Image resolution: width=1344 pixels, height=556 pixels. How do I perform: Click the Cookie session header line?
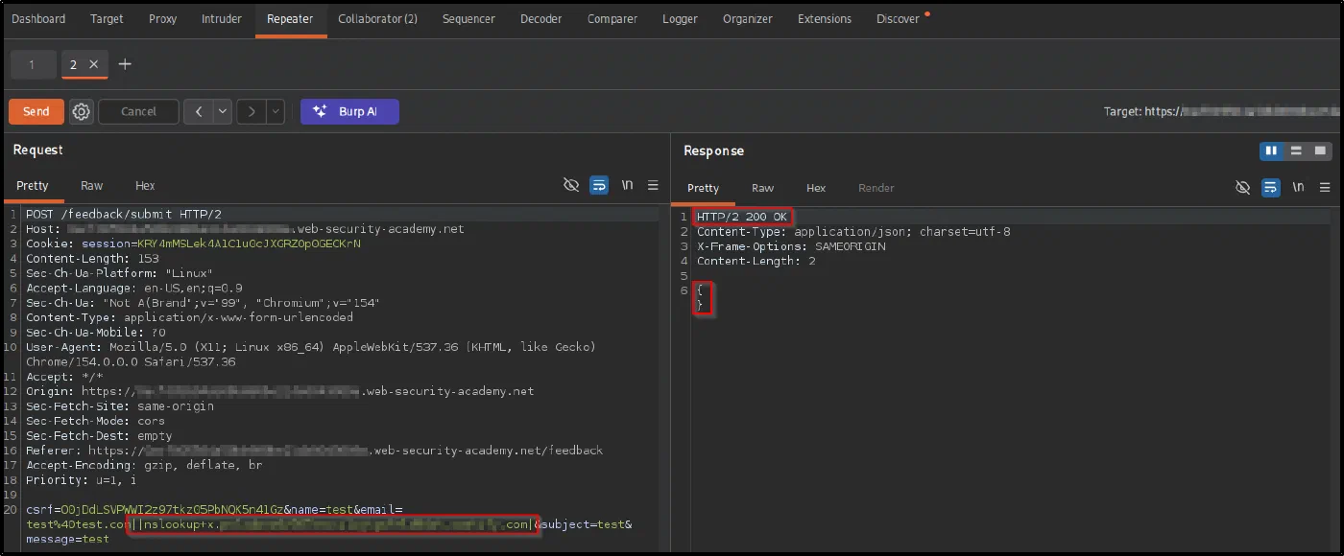(193, 243)
